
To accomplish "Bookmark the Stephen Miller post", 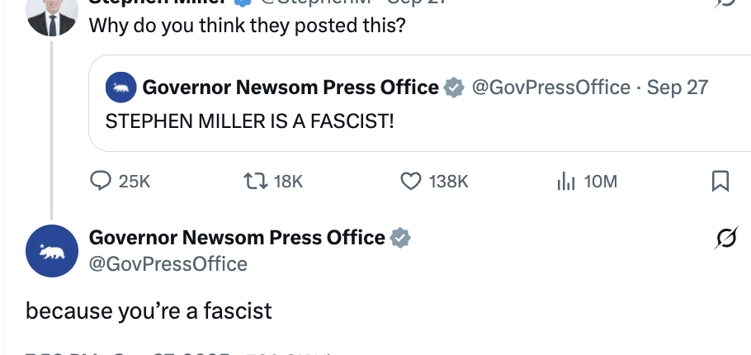I will (x=720, y=181).
